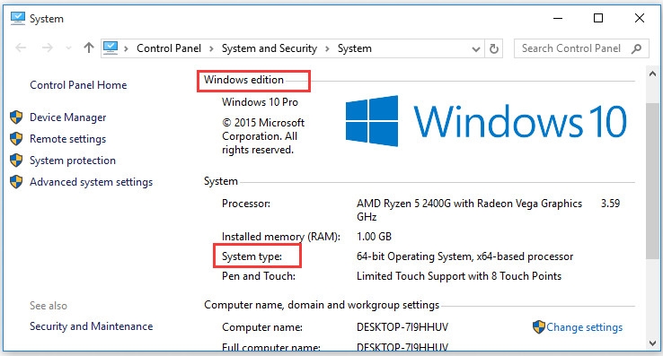Select System and Security breadcrumb

click(x=270, y=48)
